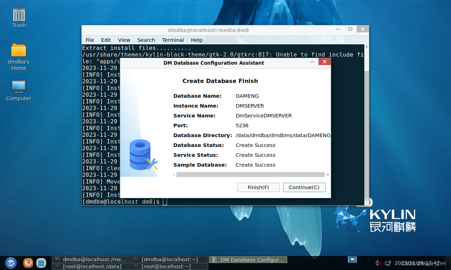Click the Continue(C) button

click(x=304, y=187)
